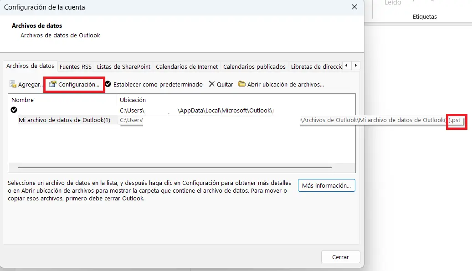Image resolution: width=472 pixels, height=271 pixels.
Task: Click the black checkmark marking the default account
Action: 13,110
